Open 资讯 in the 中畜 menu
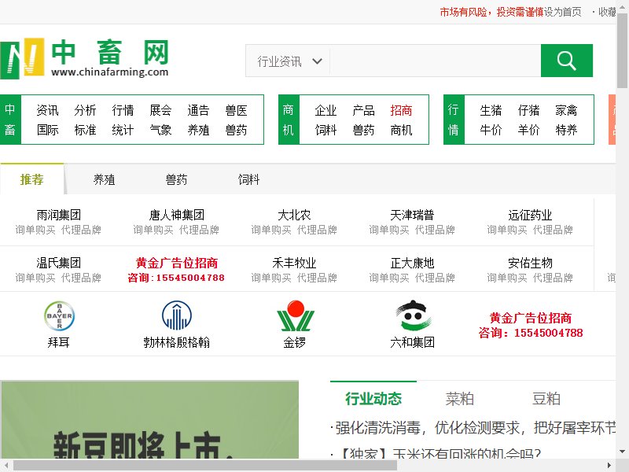Screen dimensions: 629x472 point(47,110)
